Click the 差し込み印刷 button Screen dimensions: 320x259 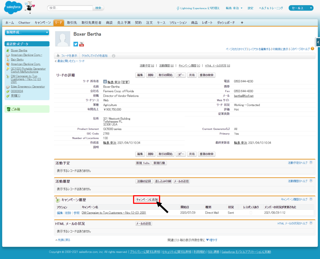click(163, 181)
